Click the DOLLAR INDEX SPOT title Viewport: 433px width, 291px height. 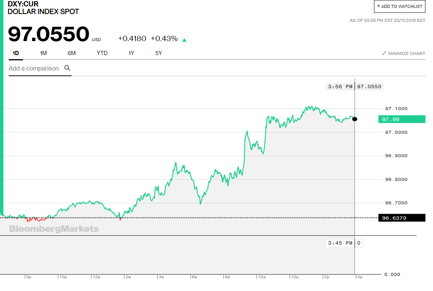pyautogui.click(x=43, y=12)
